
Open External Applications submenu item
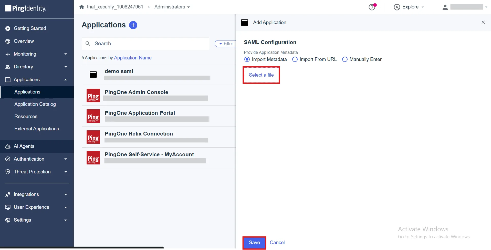[x=37, y=129]
